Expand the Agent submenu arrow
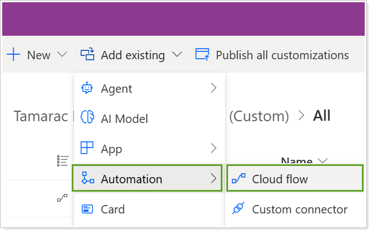Screen dimensions: 372x233 [213, 88]
